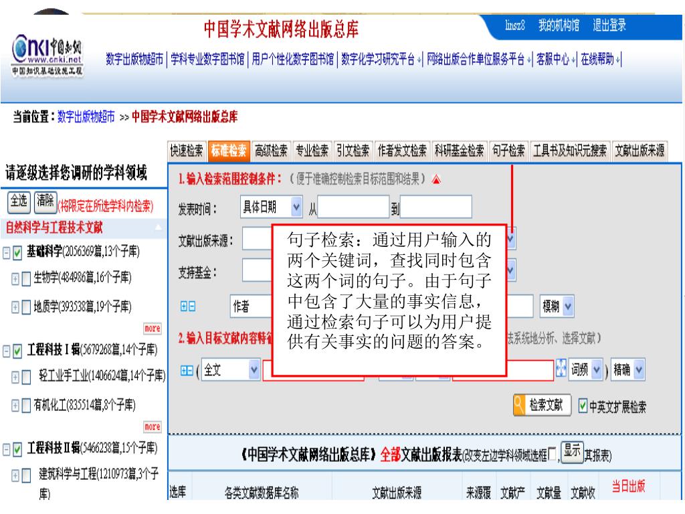This screenshot has width=685, height=514.
Task: Collapse the 工程科技 I 辑 node
Action: (x=7, y=351)
